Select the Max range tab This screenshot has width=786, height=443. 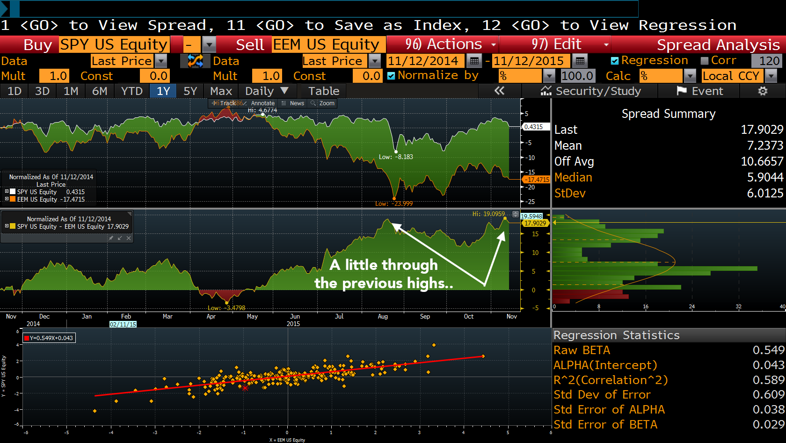(x=221, y=91)
